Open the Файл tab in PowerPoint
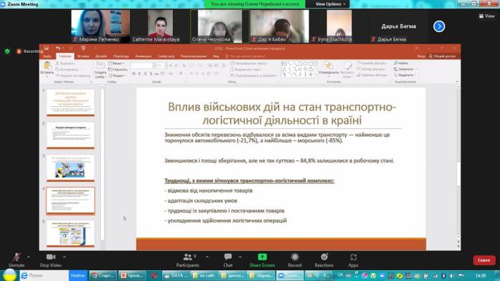Viewport: 500px width, 281px height. click(47, 56)
